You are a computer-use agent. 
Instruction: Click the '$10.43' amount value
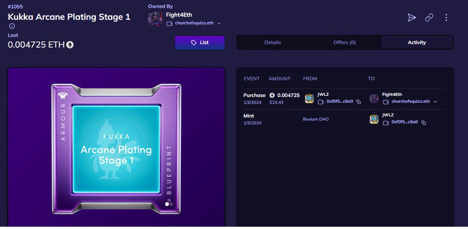point(276,102)
